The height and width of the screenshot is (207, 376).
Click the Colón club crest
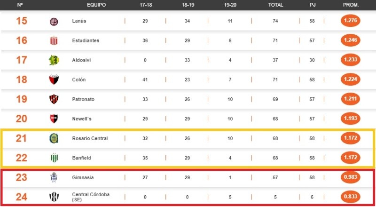click(x=54, y=80)
